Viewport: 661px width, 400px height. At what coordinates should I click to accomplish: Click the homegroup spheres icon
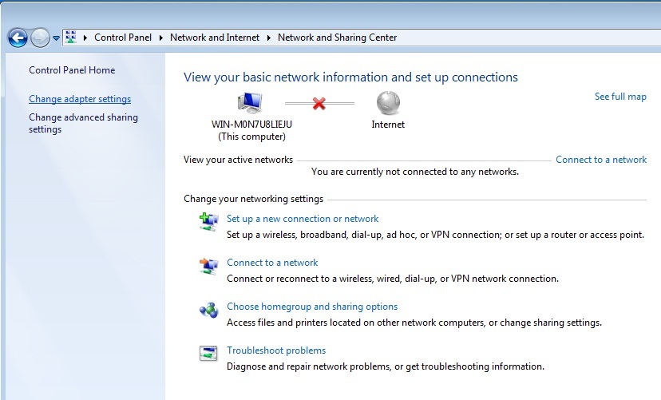(208, 311)
